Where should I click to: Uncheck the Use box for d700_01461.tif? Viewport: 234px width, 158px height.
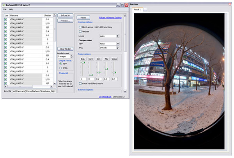click(6, 79)
